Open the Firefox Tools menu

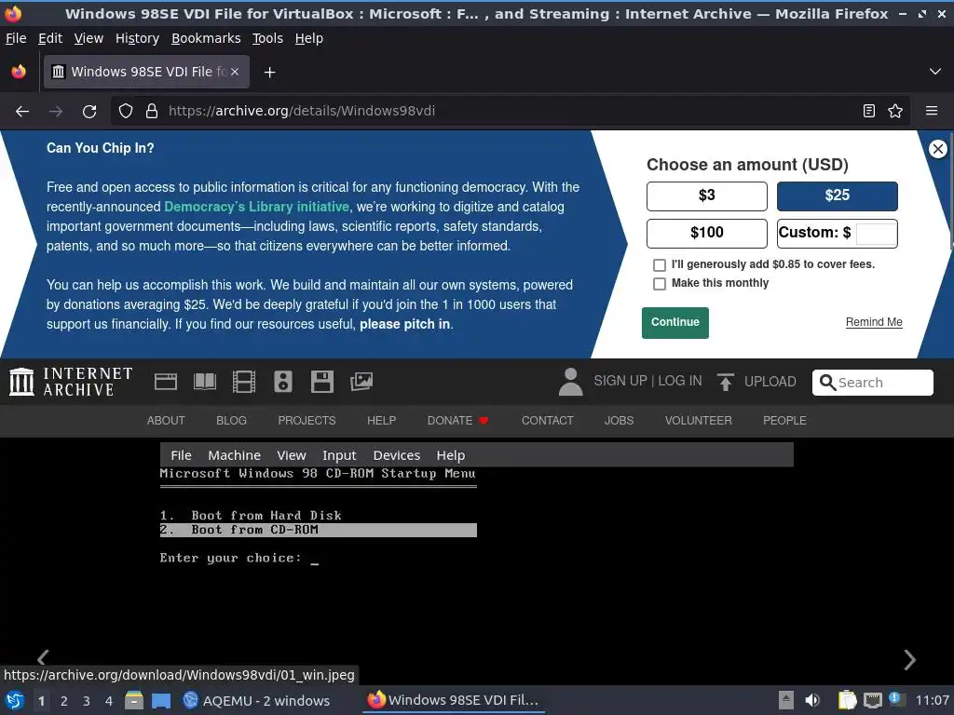click(x=267, y=38)
